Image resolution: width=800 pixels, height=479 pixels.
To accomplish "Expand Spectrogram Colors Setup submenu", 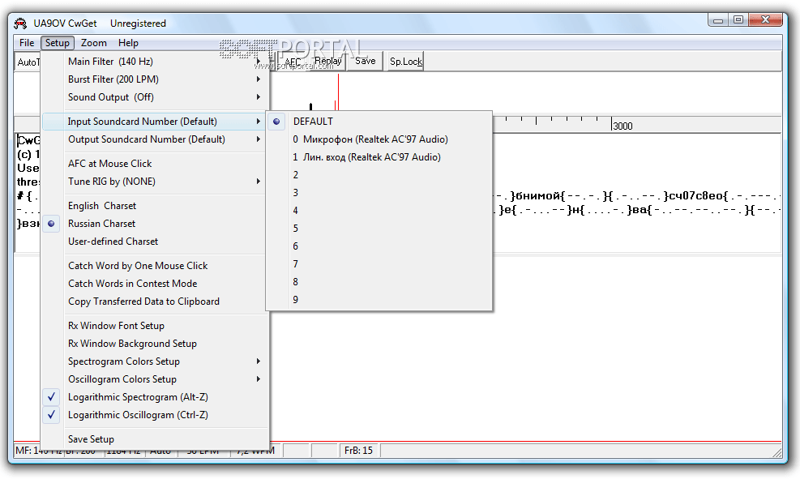I will pos(155,361).
